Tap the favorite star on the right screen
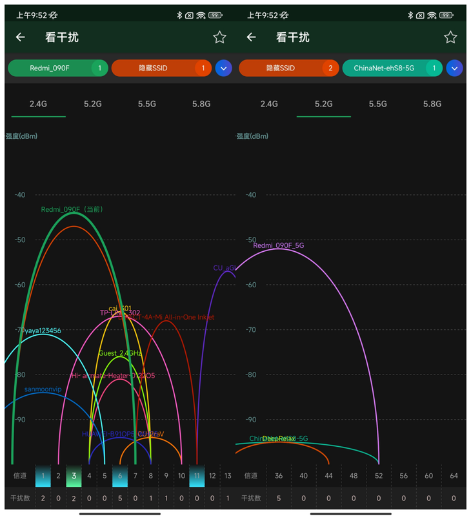 coord(450,37)
